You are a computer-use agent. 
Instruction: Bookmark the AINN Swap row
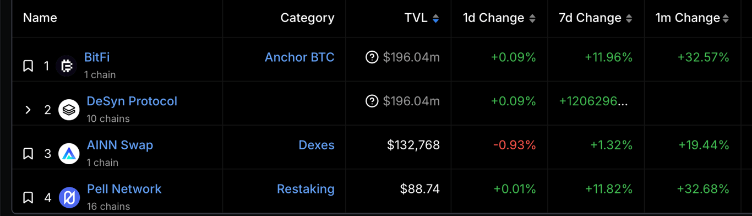tap(28, 154)
